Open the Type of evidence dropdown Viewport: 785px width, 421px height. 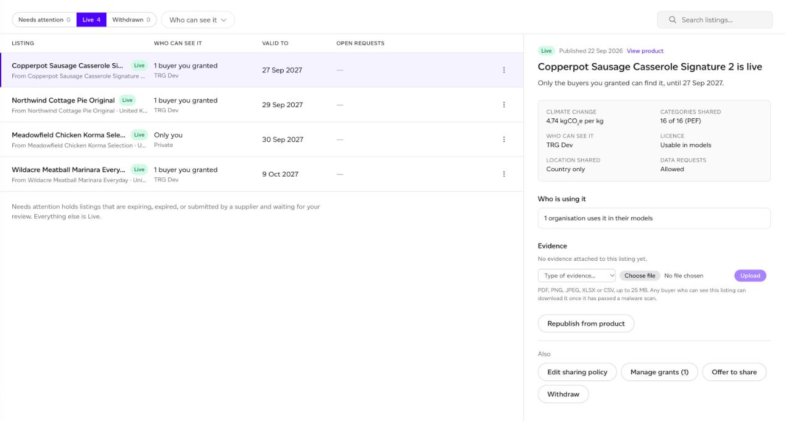pos(577,276)
